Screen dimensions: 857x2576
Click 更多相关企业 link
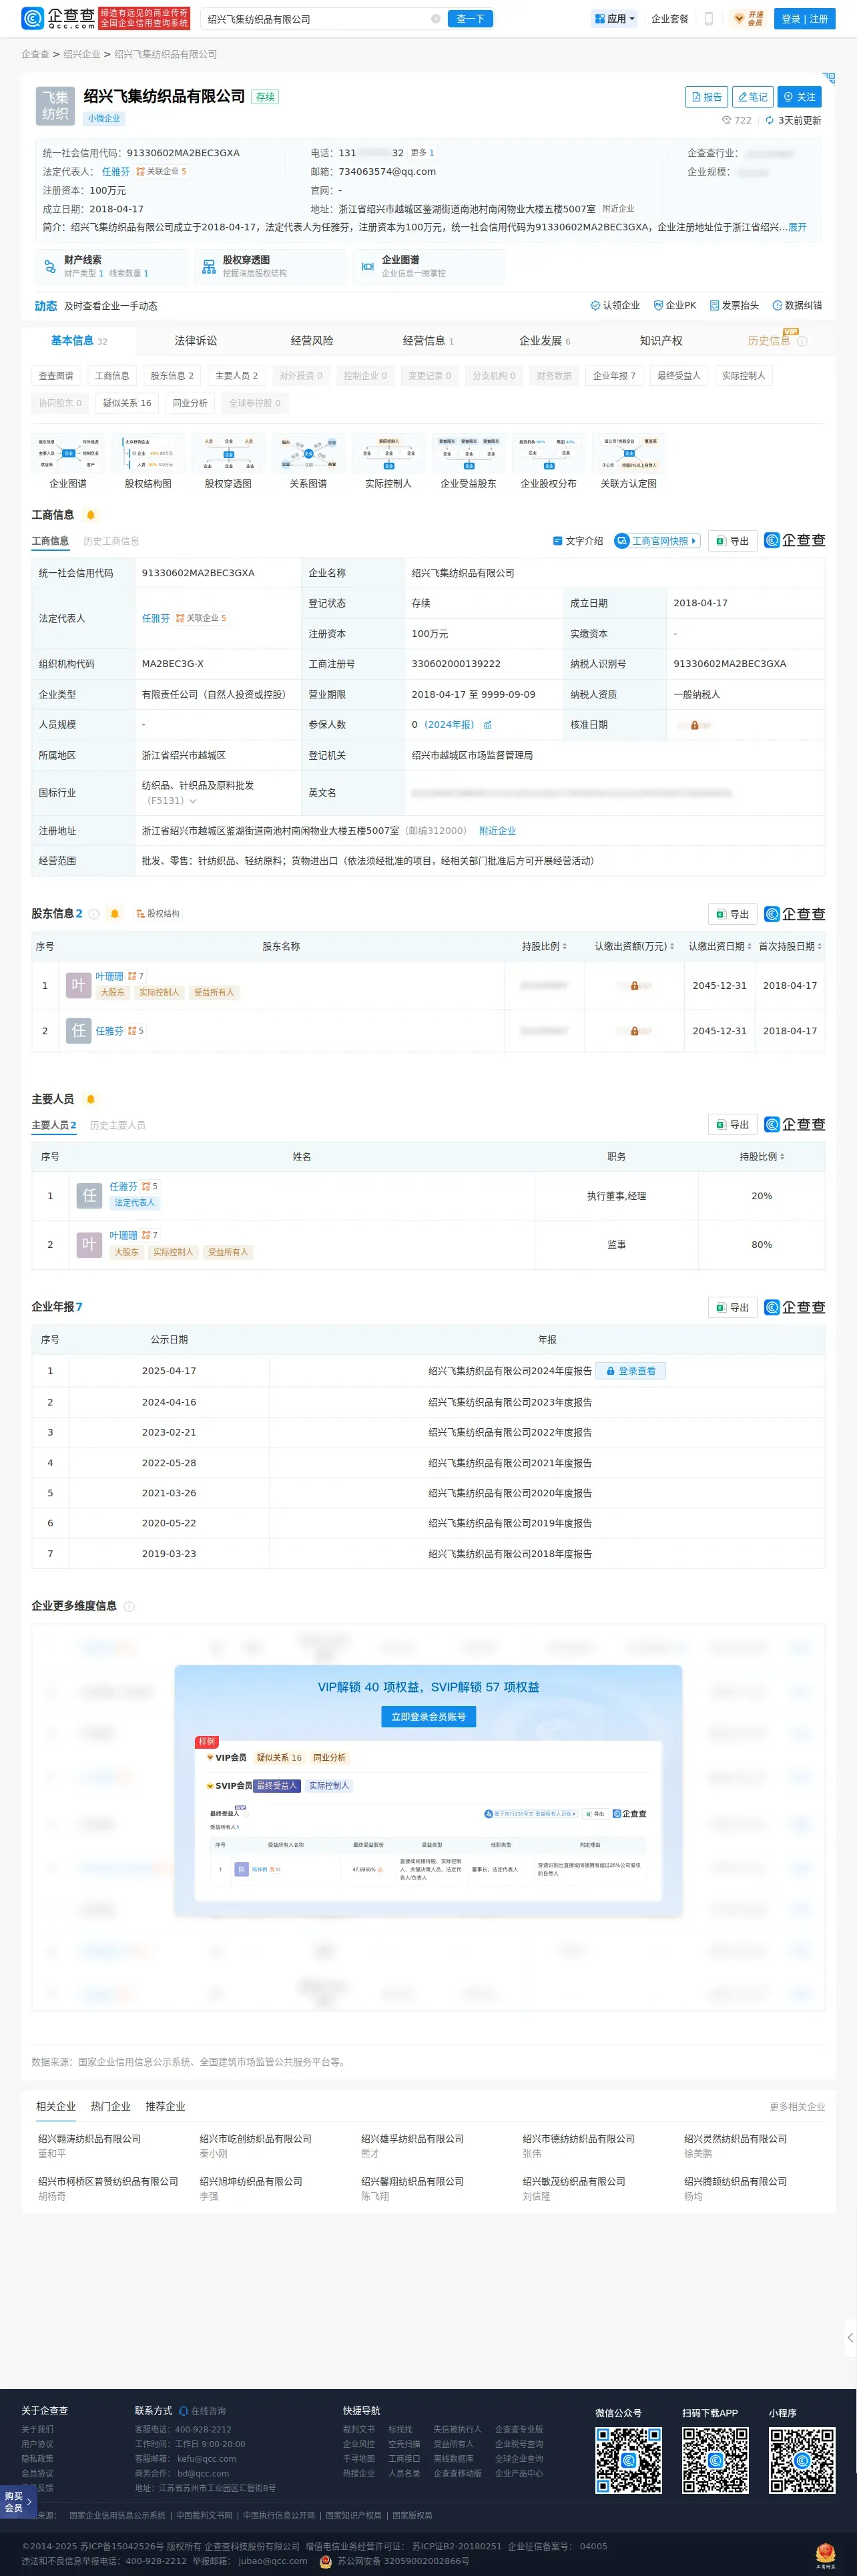[797, 2106]
